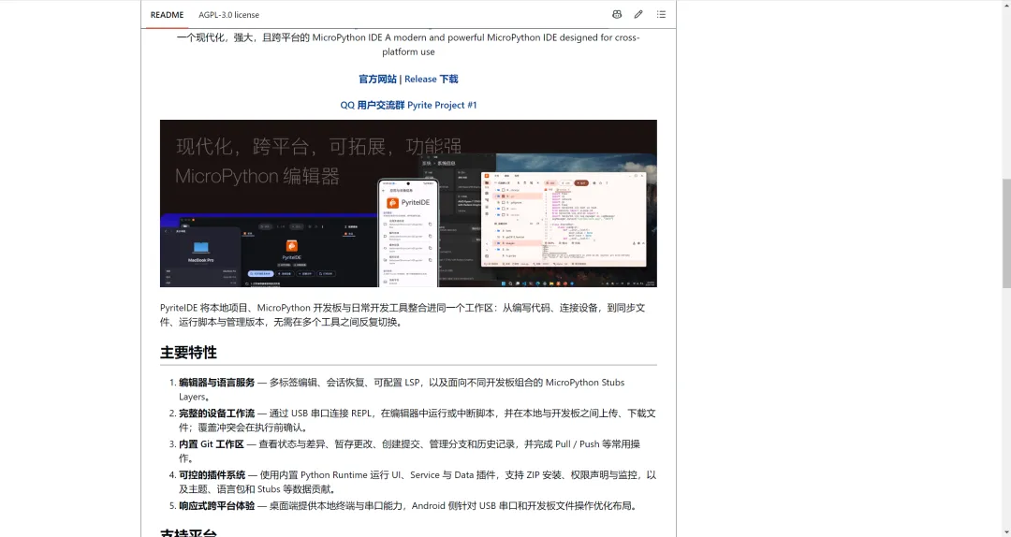
Task: Open the PyriteIDE promotional banner image
Action: [408, 203]
